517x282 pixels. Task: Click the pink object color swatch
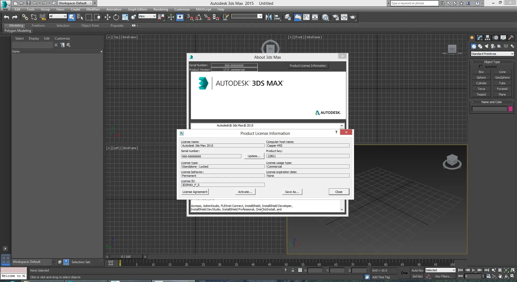coord(510,109)
